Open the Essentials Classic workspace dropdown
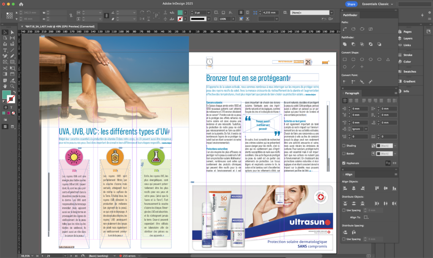 [x=377, y=4]
